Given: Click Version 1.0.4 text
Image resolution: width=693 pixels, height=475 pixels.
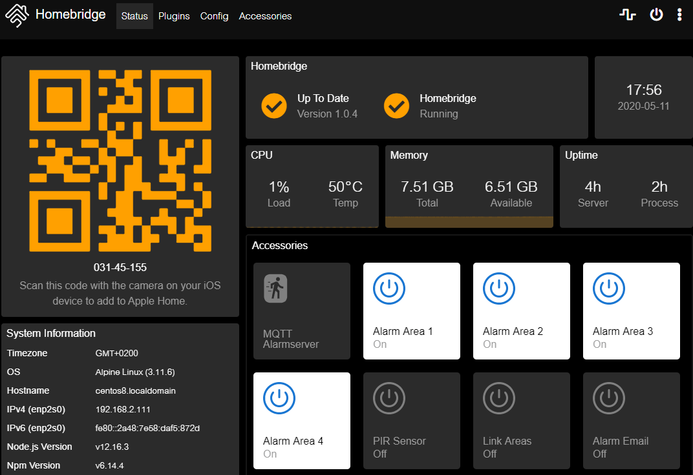Looking at the screenshot, I should click(327, 114).
